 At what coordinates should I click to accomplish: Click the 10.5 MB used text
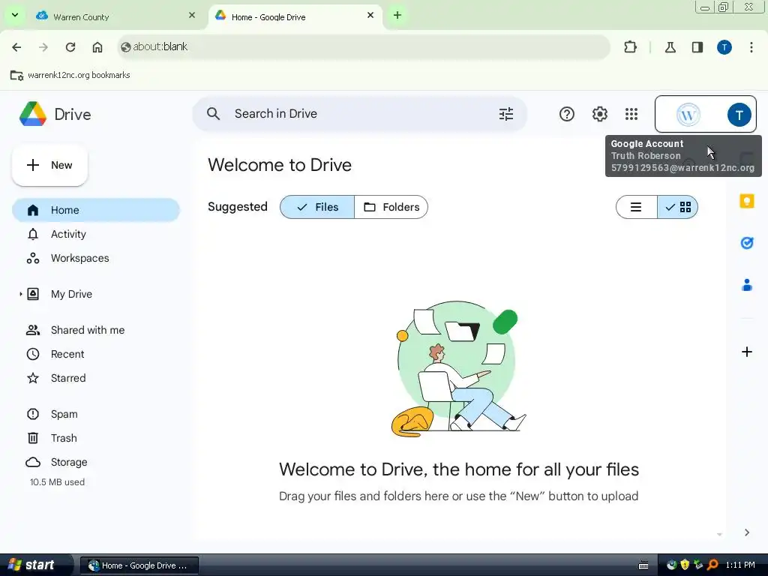tap(57, 482)
